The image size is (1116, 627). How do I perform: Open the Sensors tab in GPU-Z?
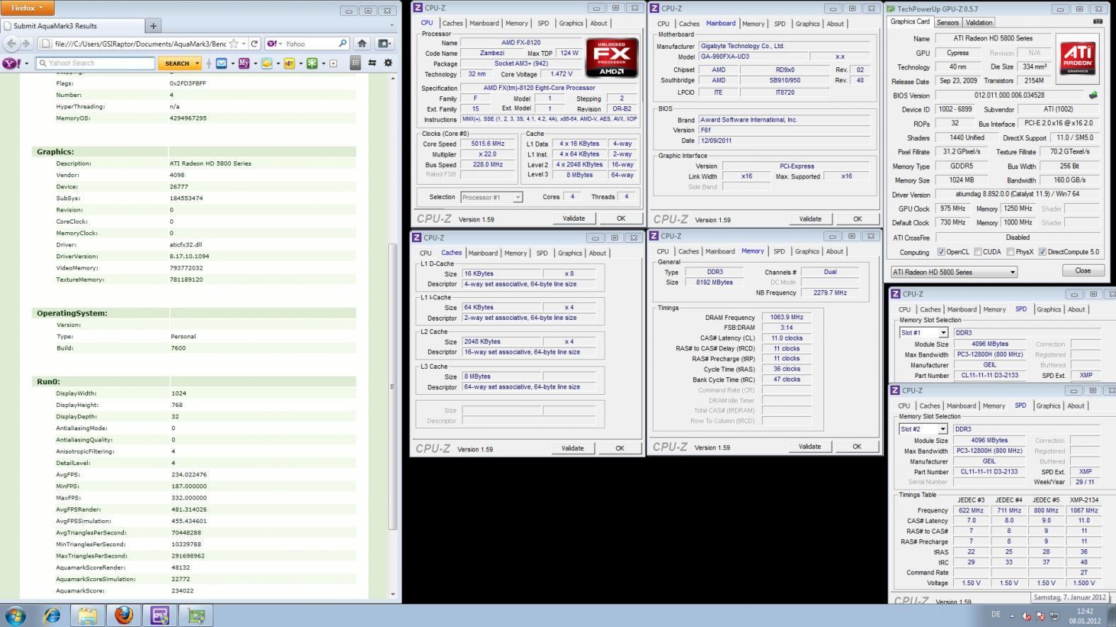tap(947, 22)
